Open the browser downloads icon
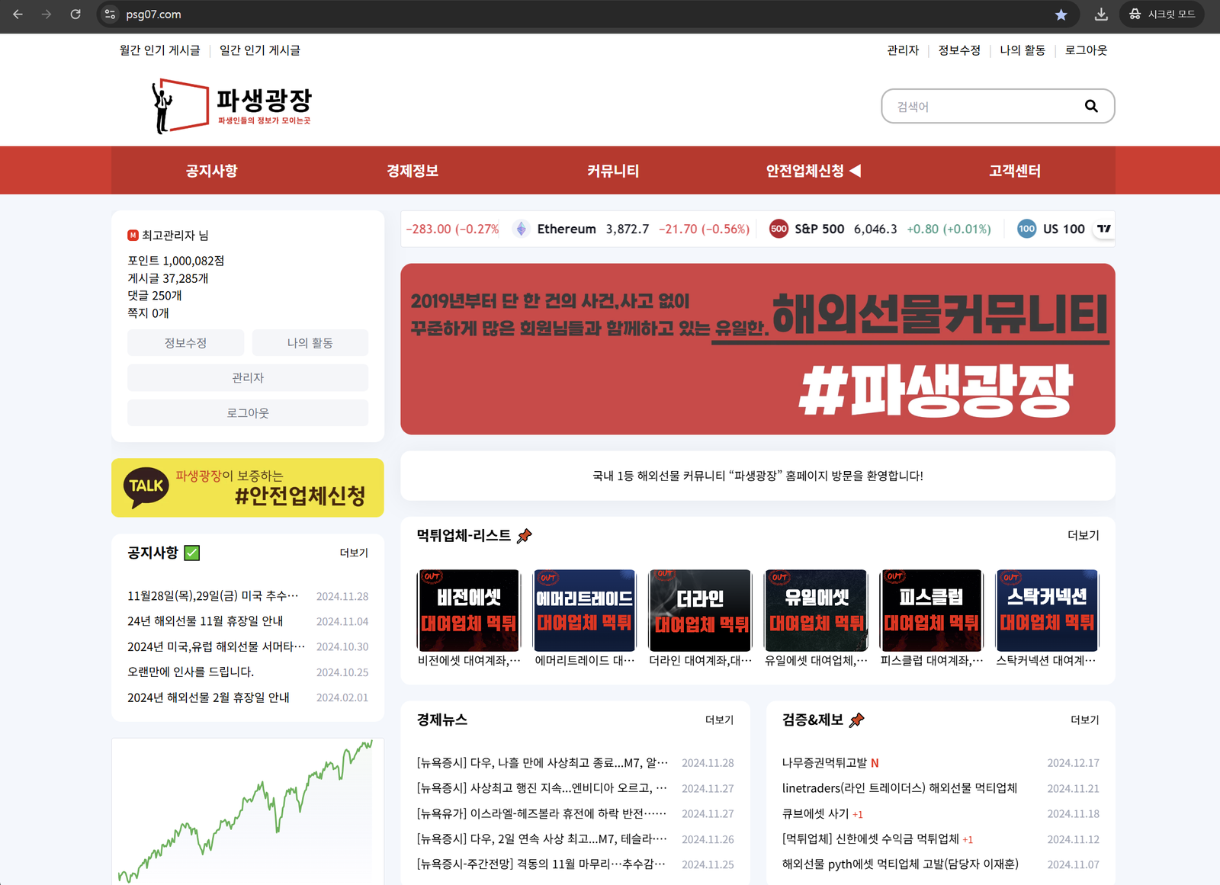This screenshot has height=885, width=1220. point(1100,14)
